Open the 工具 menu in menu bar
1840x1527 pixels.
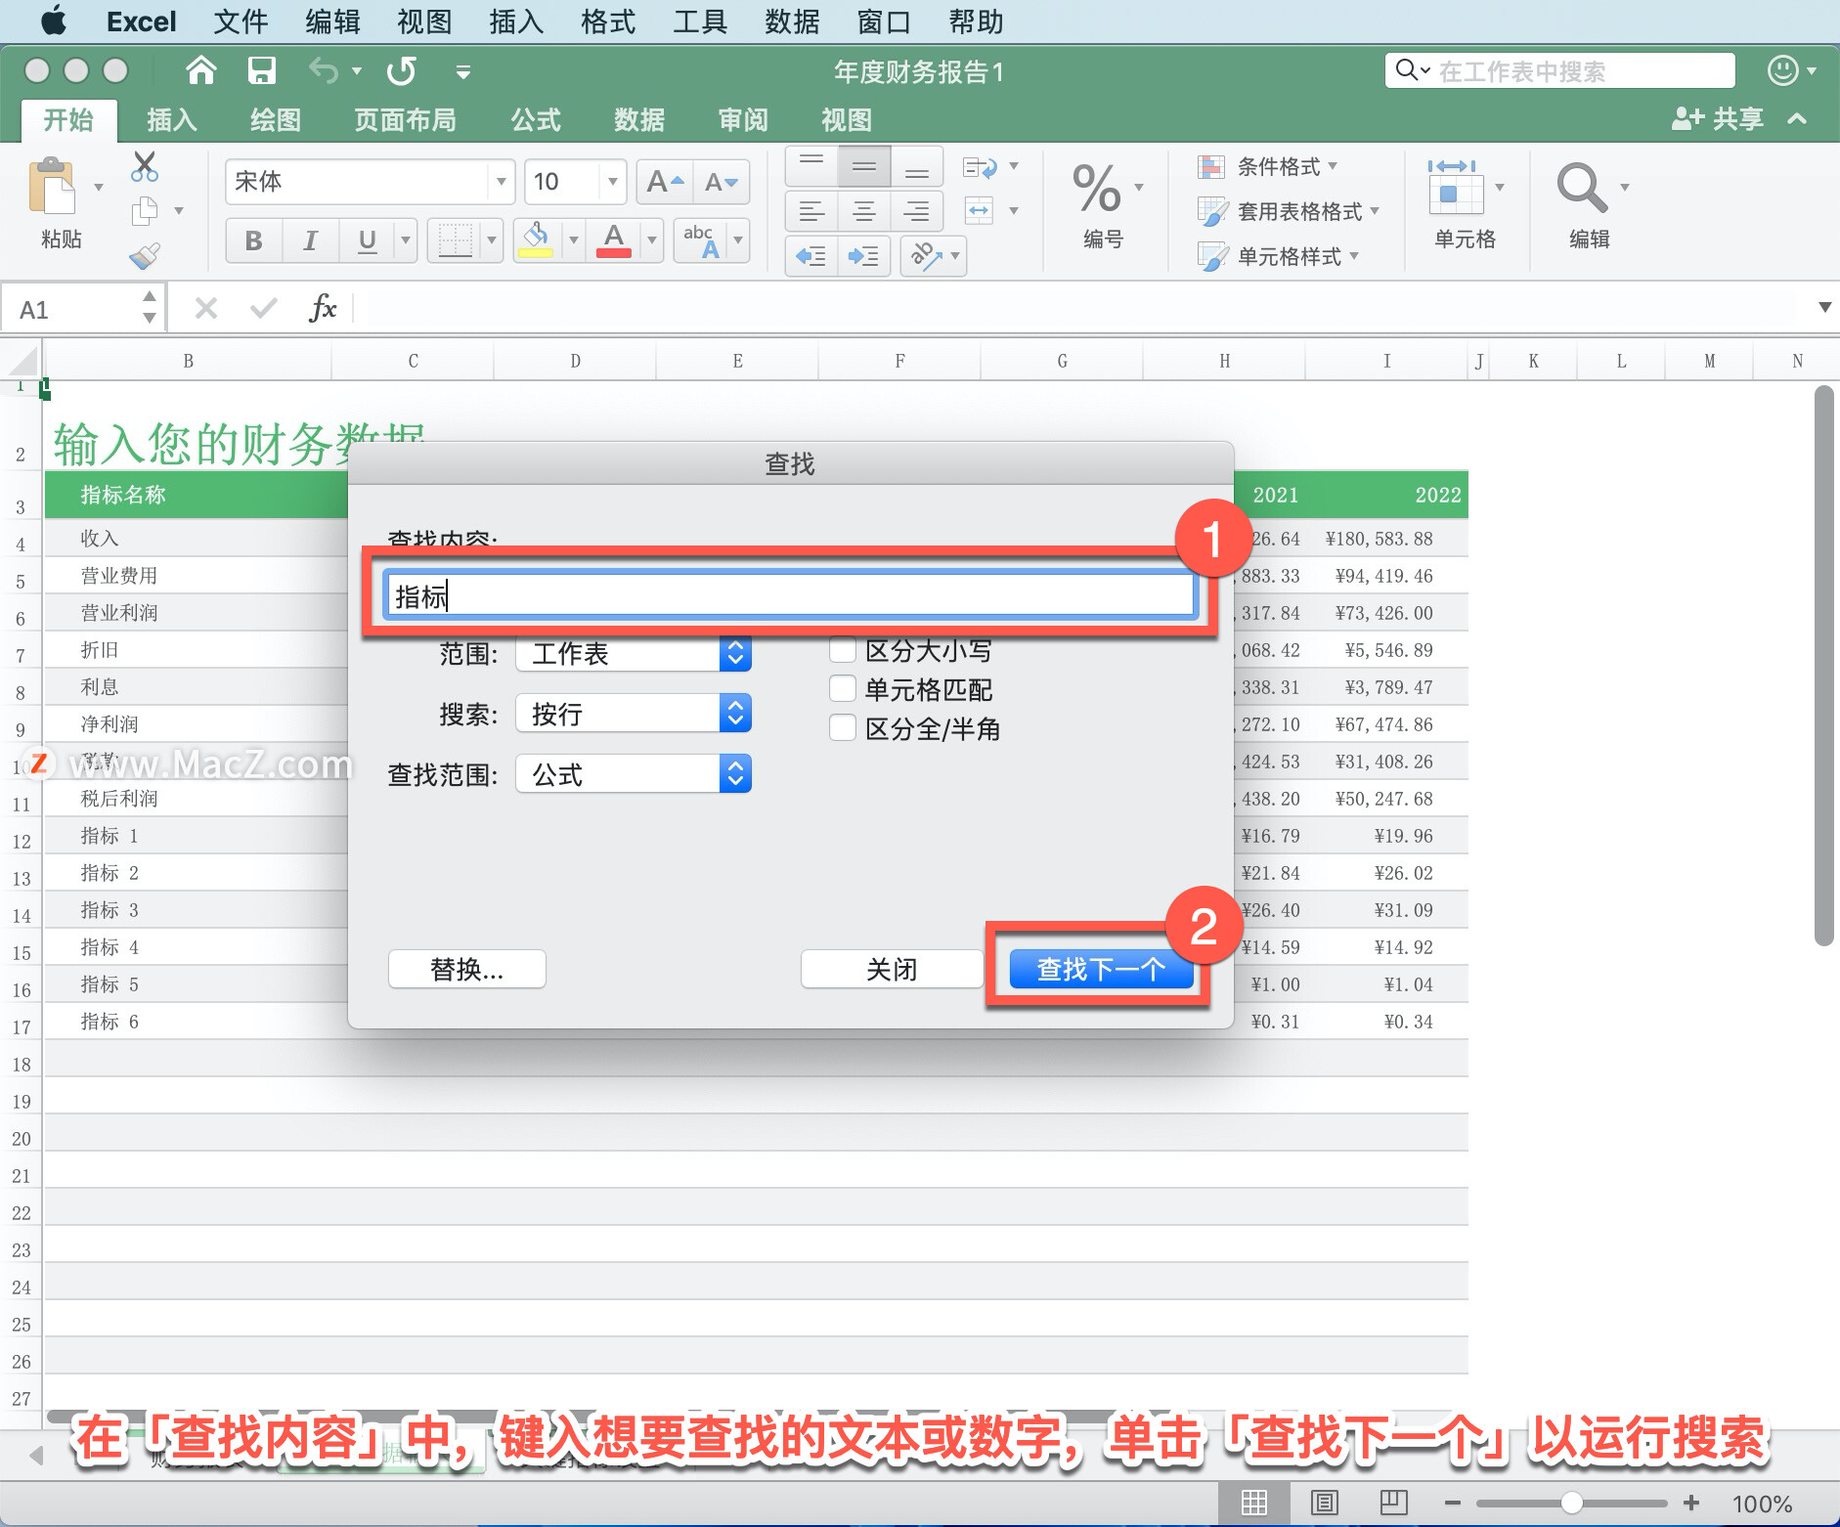click(700, 22)
